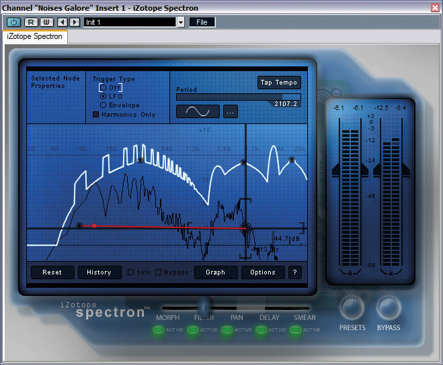This screenshot has width=443, height=365.
Task: Open more waveform options ellipsis button
Action: (231, 111)
